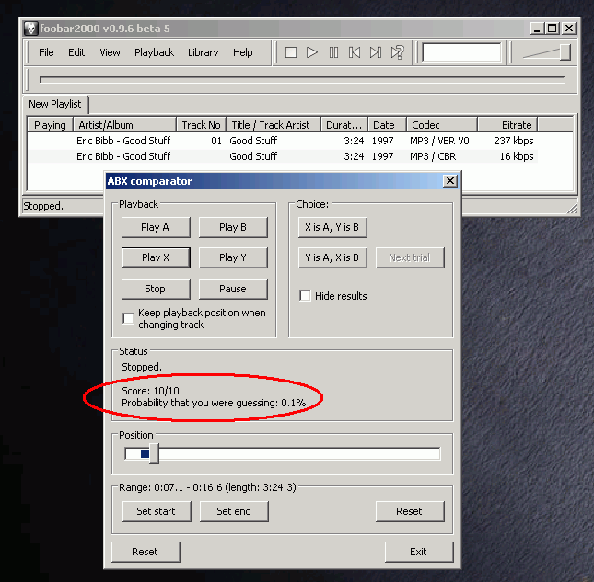Enable Keep playback position when changing track
Image resolution: width=594 pixels, height=582 pixels.
(x=128, y=318)
